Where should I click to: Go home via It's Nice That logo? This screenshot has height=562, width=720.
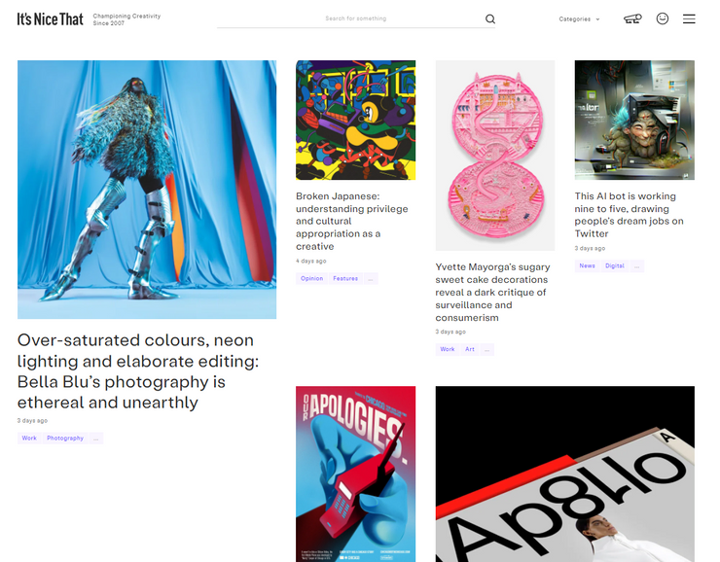pos(50,19)
